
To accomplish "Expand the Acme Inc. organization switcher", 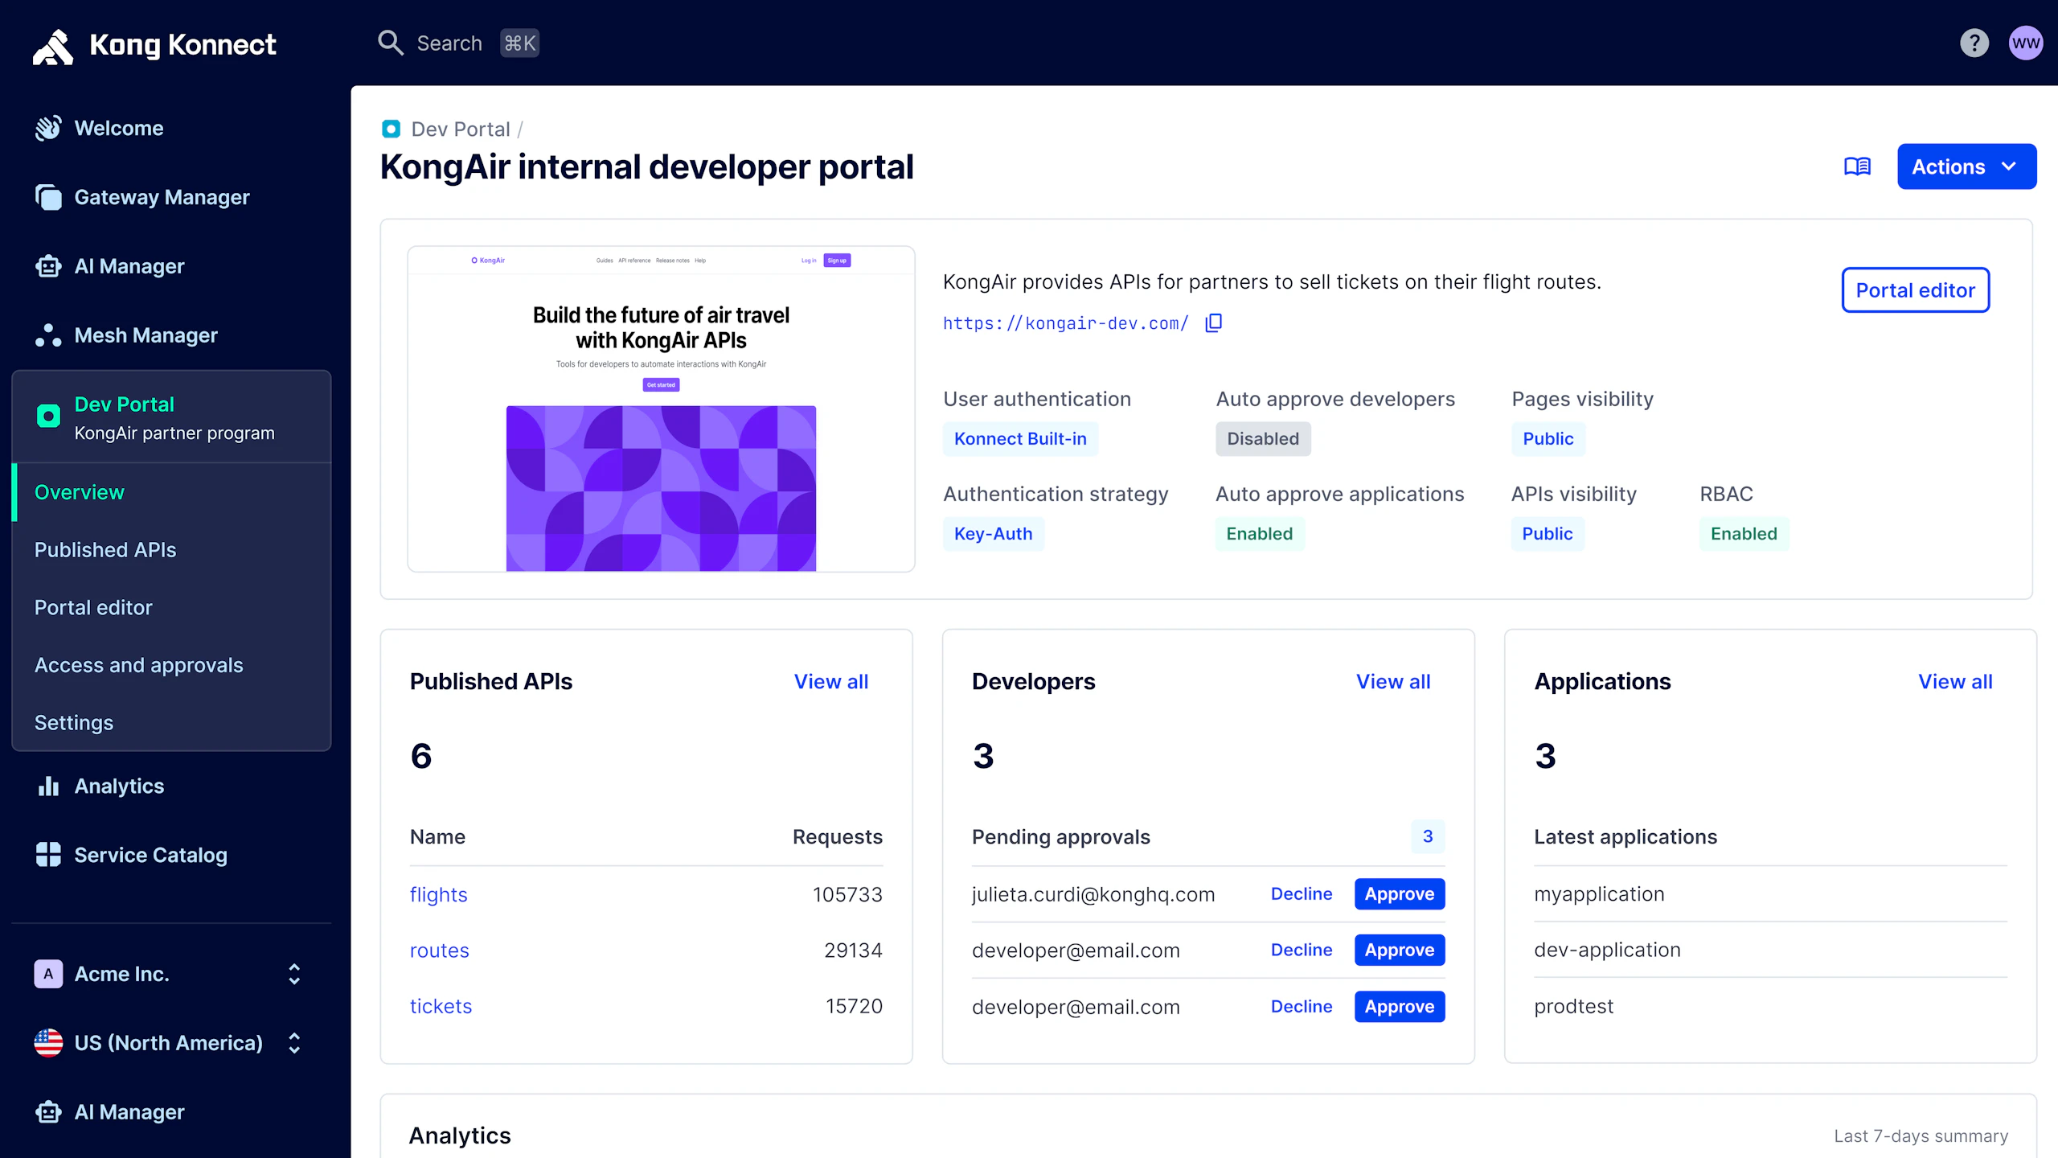I will [x=169, y=974].
